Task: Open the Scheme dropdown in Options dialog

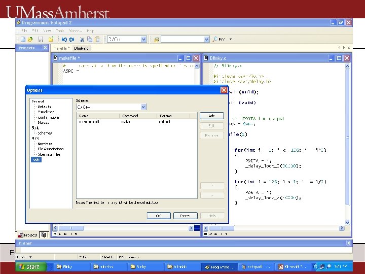Action: 143,107
